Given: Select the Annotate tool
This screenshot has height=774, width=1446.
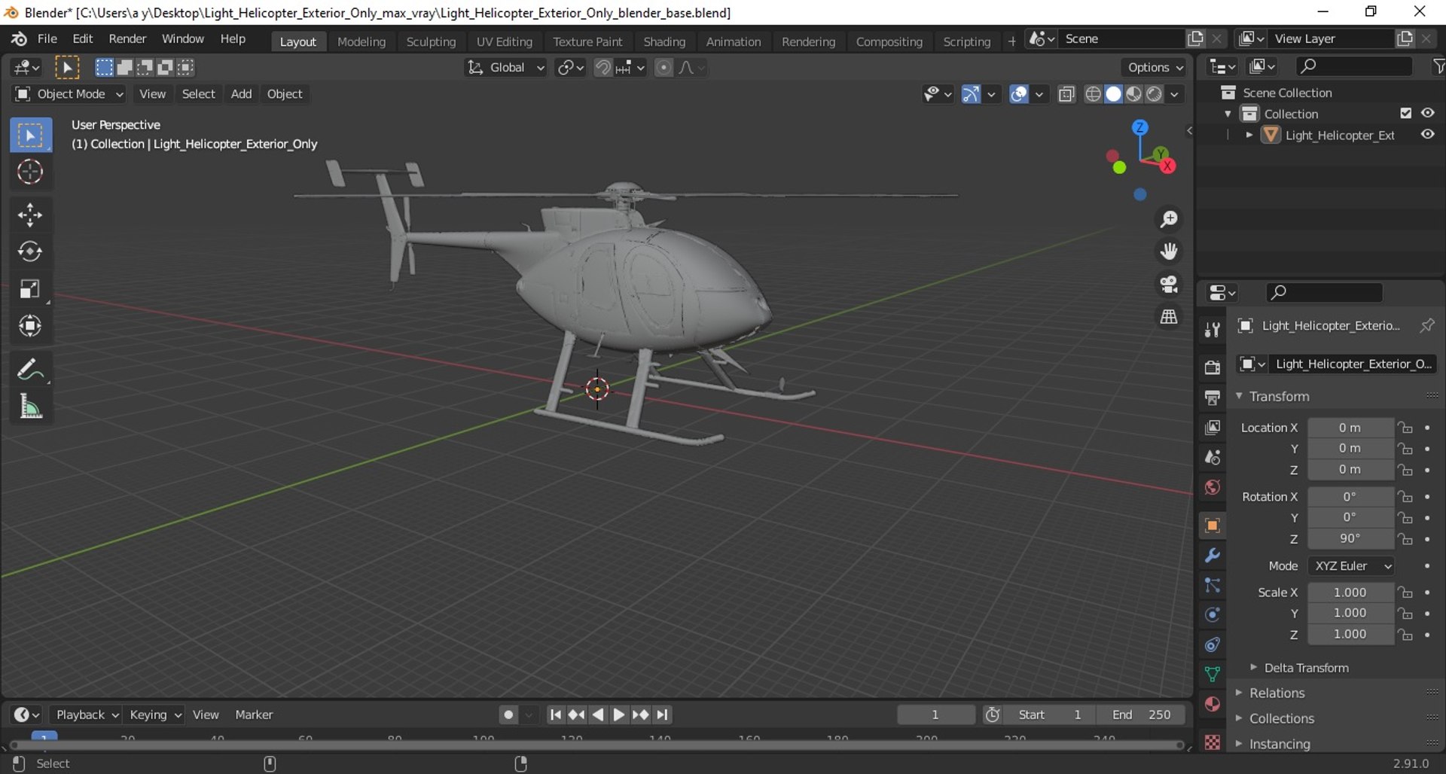Looking at the screenshot, I should tap(30, 370).
